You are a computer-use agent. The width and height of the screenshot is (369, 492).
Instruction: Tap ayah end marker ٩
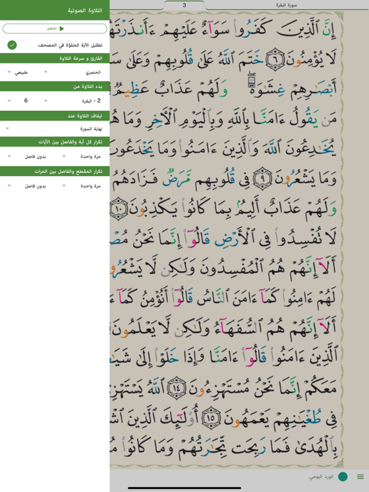[x=262, y=178]
